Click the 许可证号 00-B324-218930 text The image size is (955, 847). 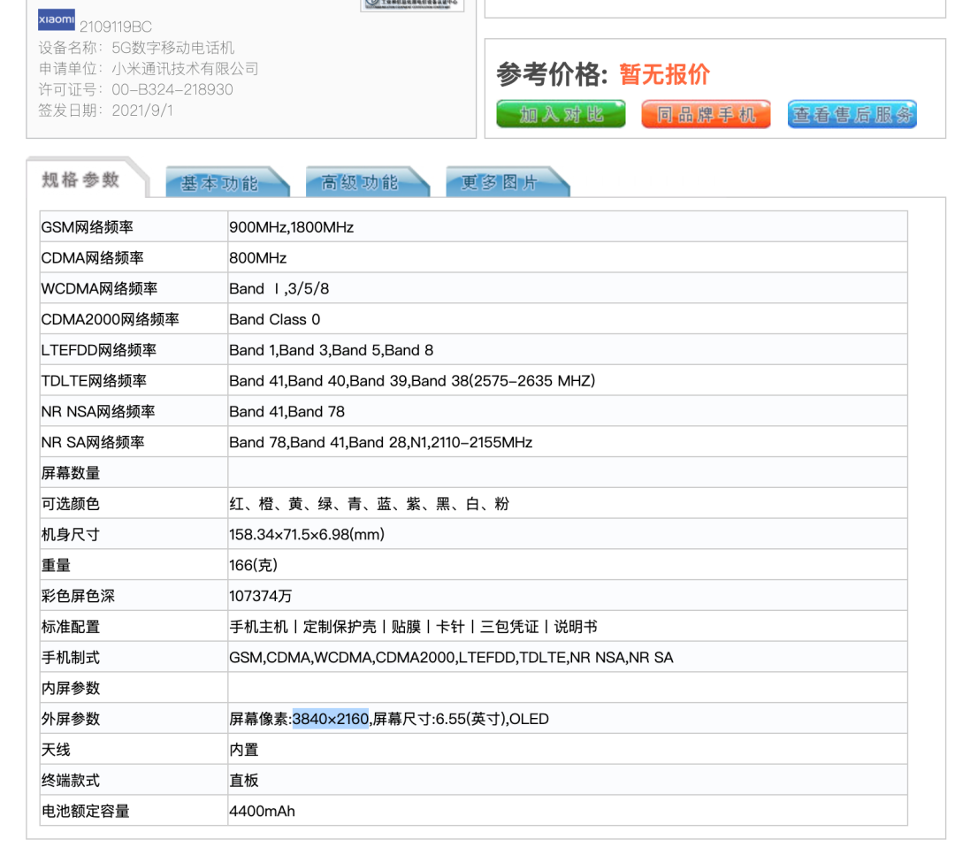coord(136,89)
